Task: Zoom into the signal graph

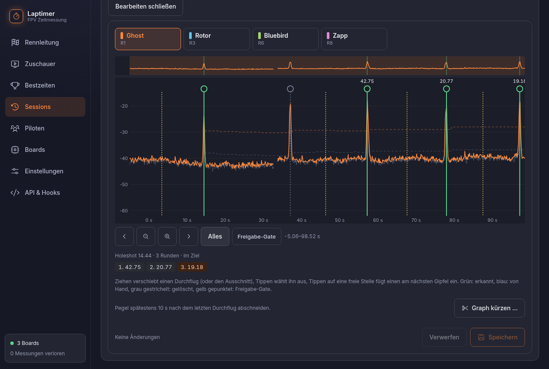Action: point(167,236)
